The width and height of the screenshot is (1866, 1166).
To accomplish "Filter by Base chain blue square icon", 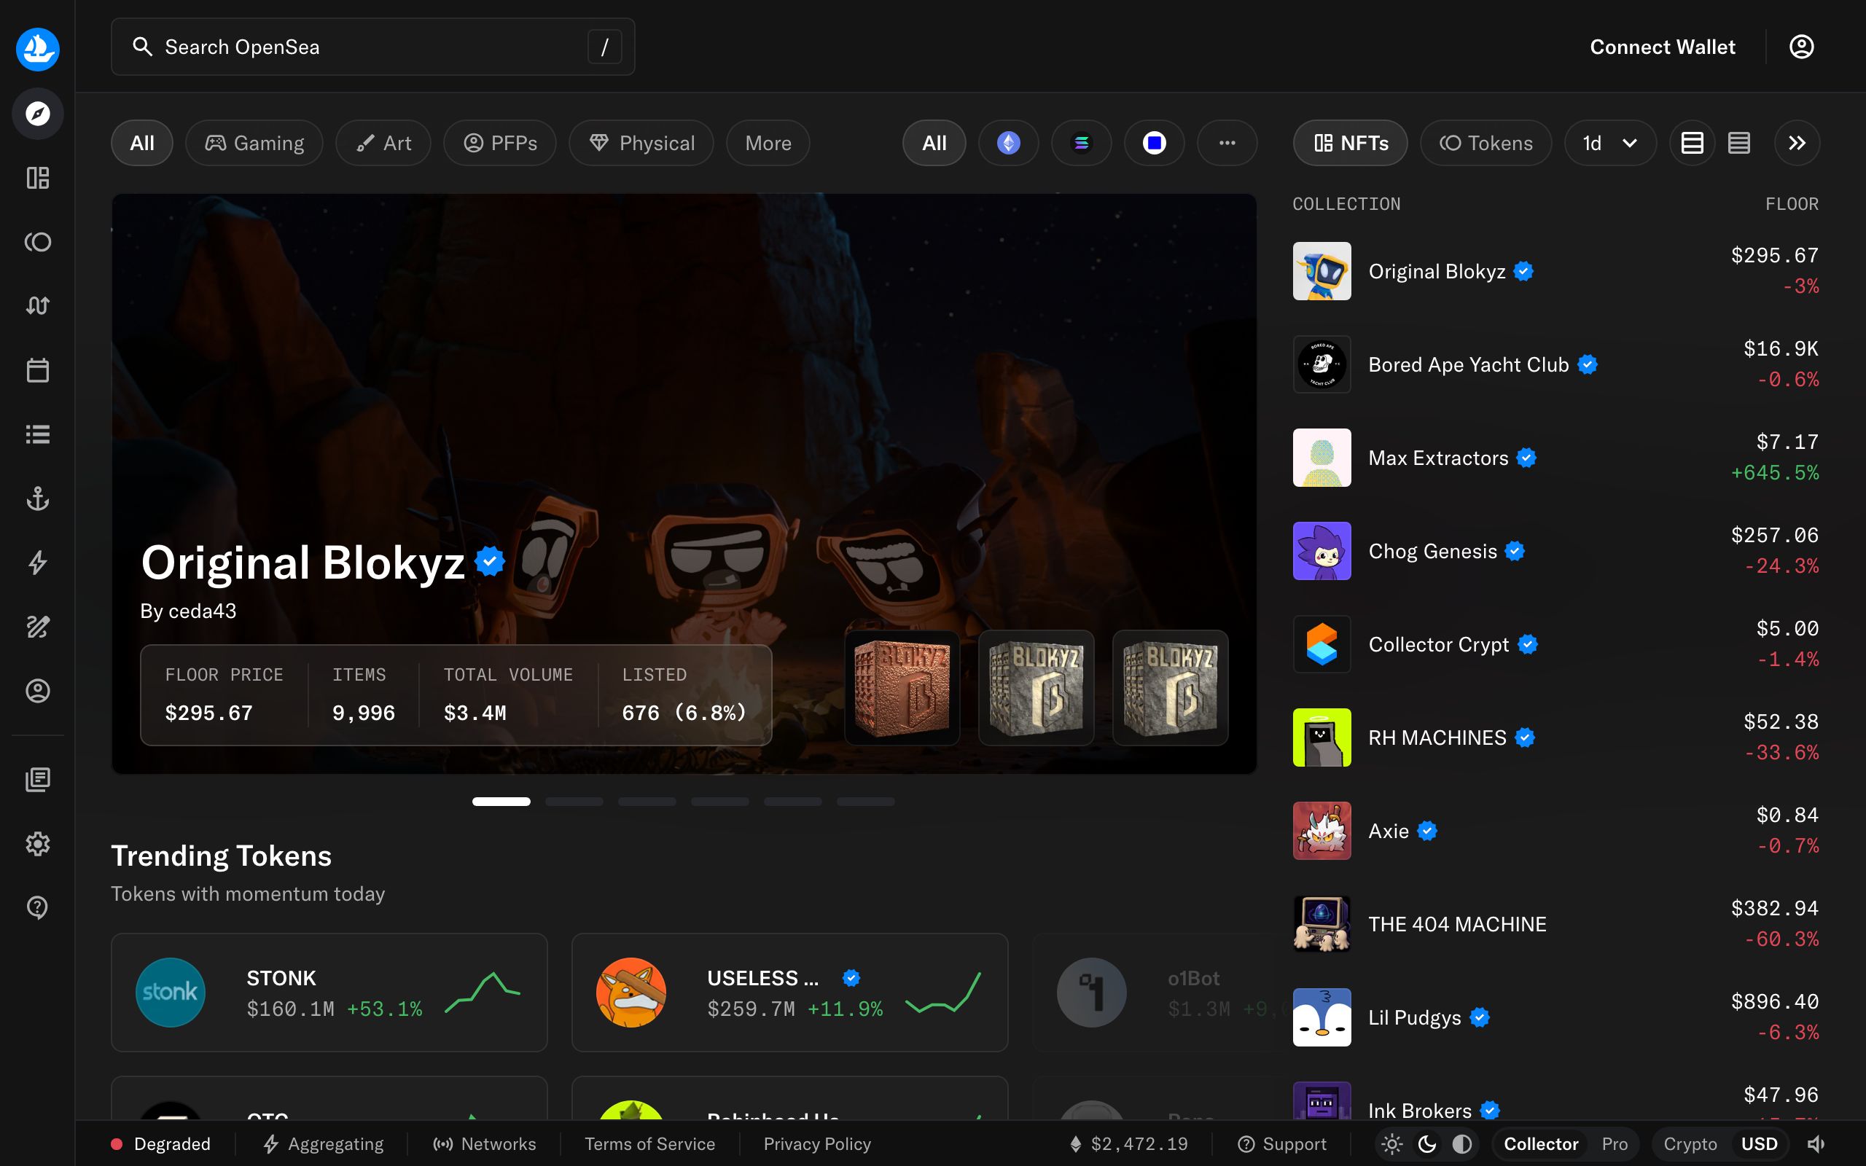I will point(1154,143).
